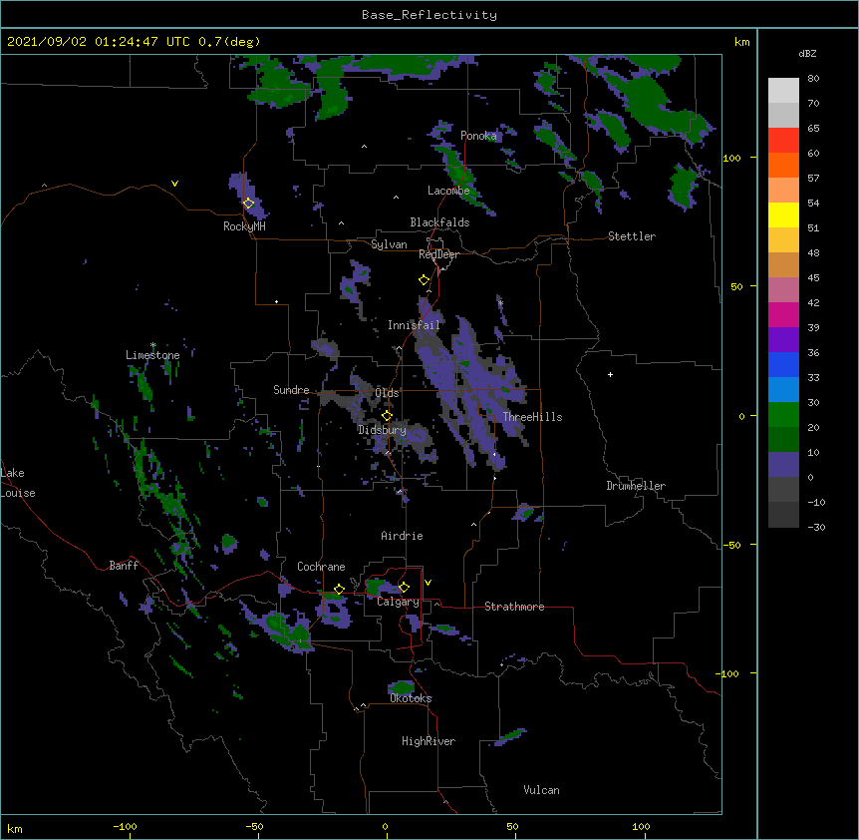This screenshot has width=859, height=840.
Task: Click the dBZ legend heading
Action: click(x=807, y=54)
